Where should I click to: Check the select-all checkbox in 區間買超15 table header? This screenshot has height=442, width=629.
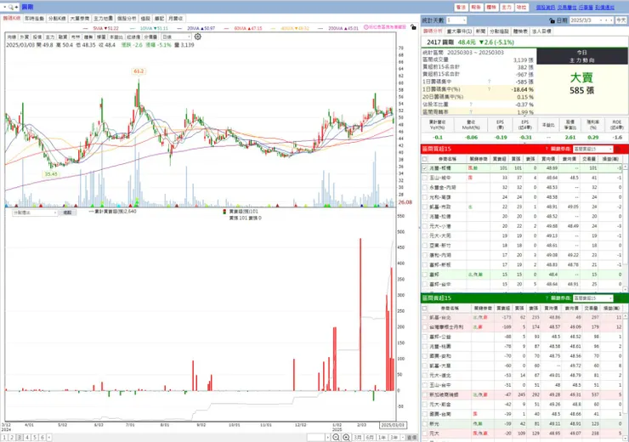(425, 159)
